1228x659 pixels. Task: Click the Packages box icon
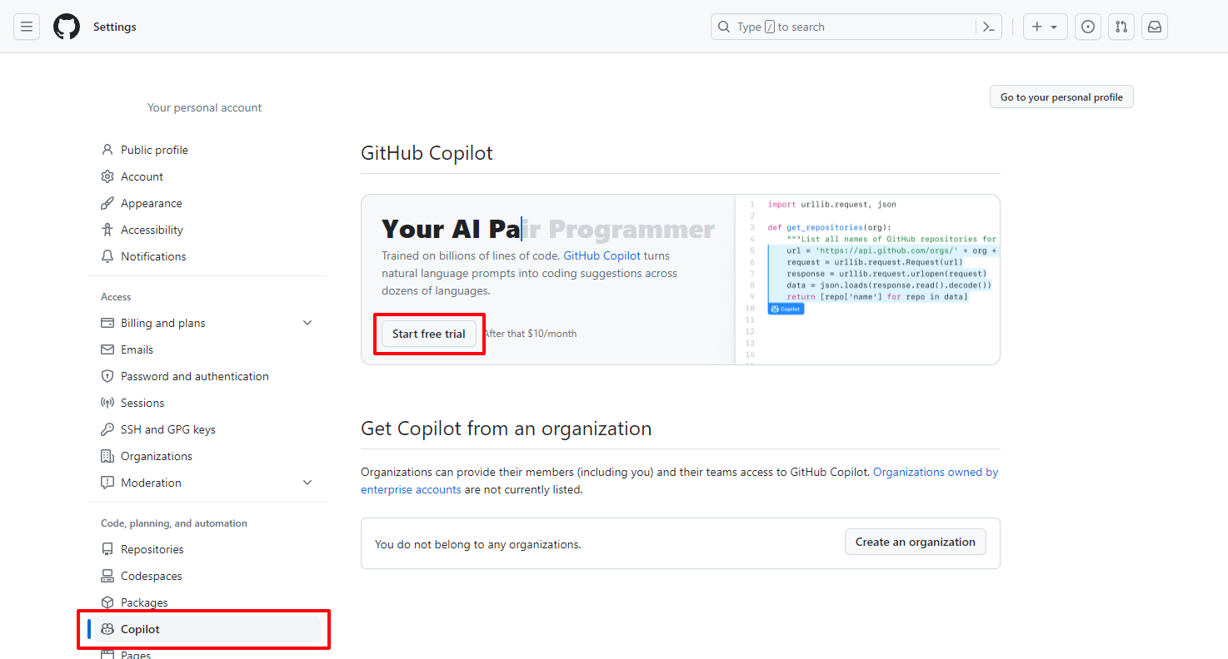tap(107, 602)
